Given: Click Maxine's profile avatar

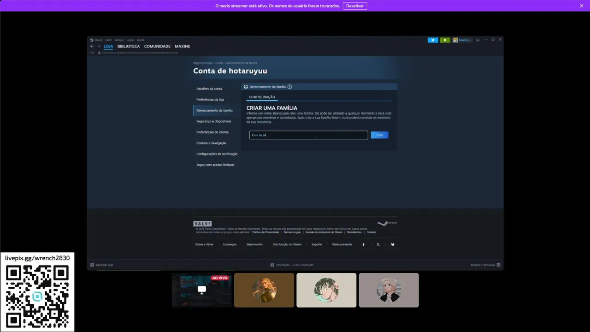Looking at the screenshot, I should click(x=455, y=40).
